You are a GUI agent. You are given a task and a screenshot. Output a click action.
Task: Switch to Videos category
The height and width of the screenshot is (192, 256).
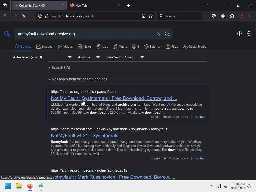coord(65,47)
